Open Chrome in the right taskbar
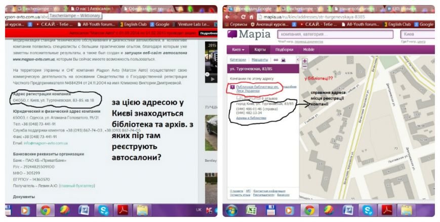This screenshot has width=440, height=222. point(309,210)
